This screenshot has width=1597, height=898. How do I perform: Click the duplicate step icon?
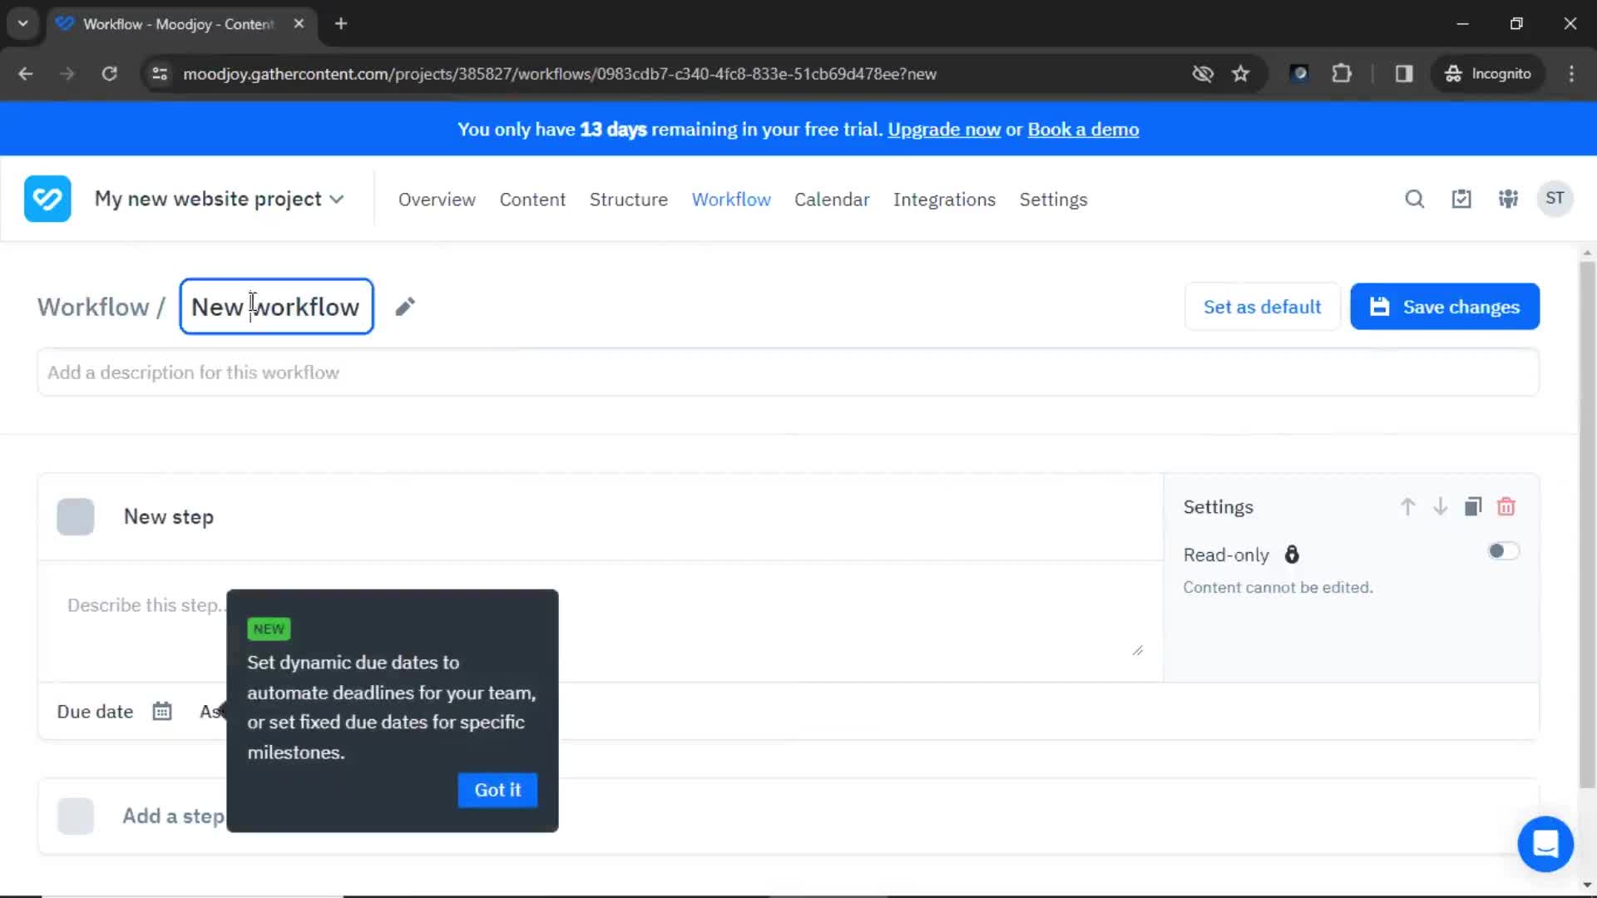1472,506
